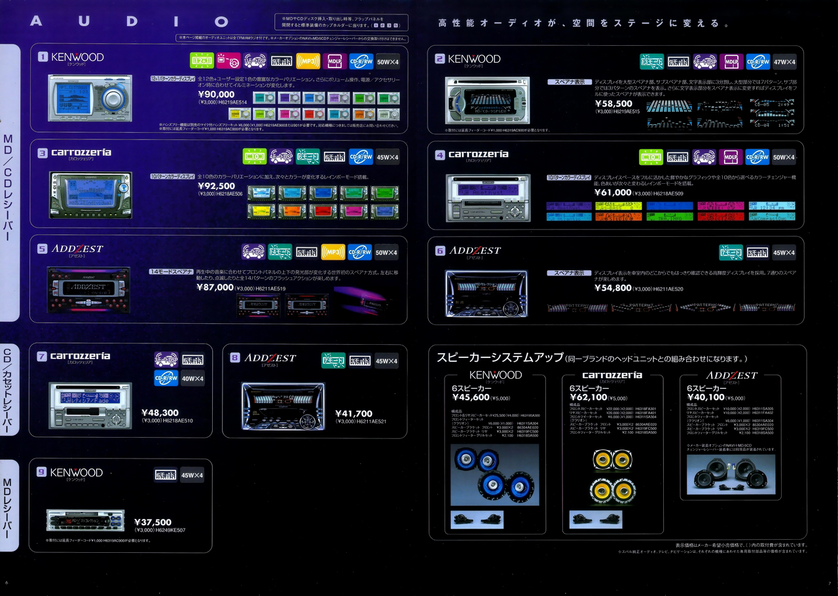
Task: Click the ¥48,300 price on carrozzeria item 7
Action: 160,413
